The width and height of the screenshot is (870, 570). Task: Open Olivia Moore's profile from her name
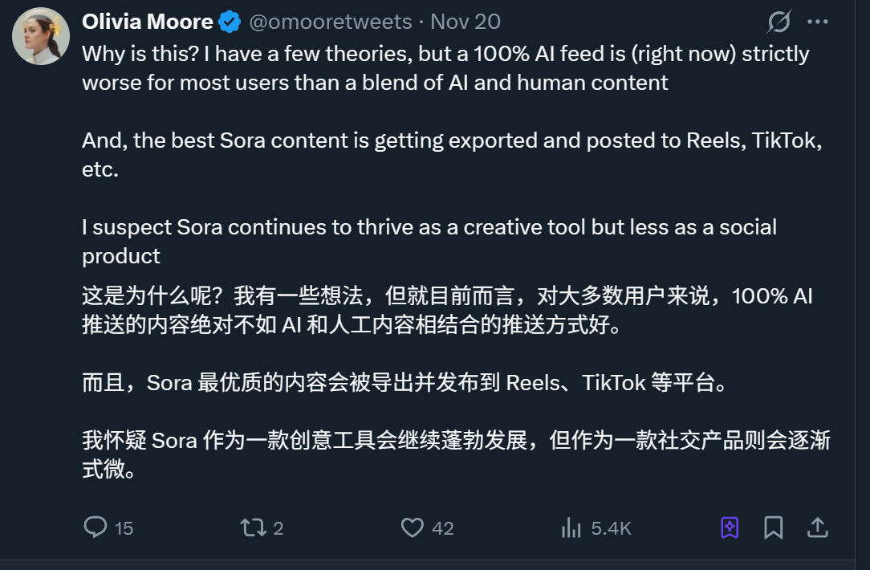(x=148, y=21)
